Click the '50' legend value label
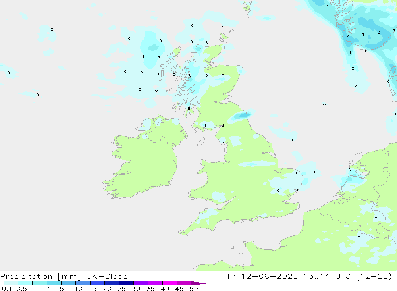397x291 pixels. point(194,289)
